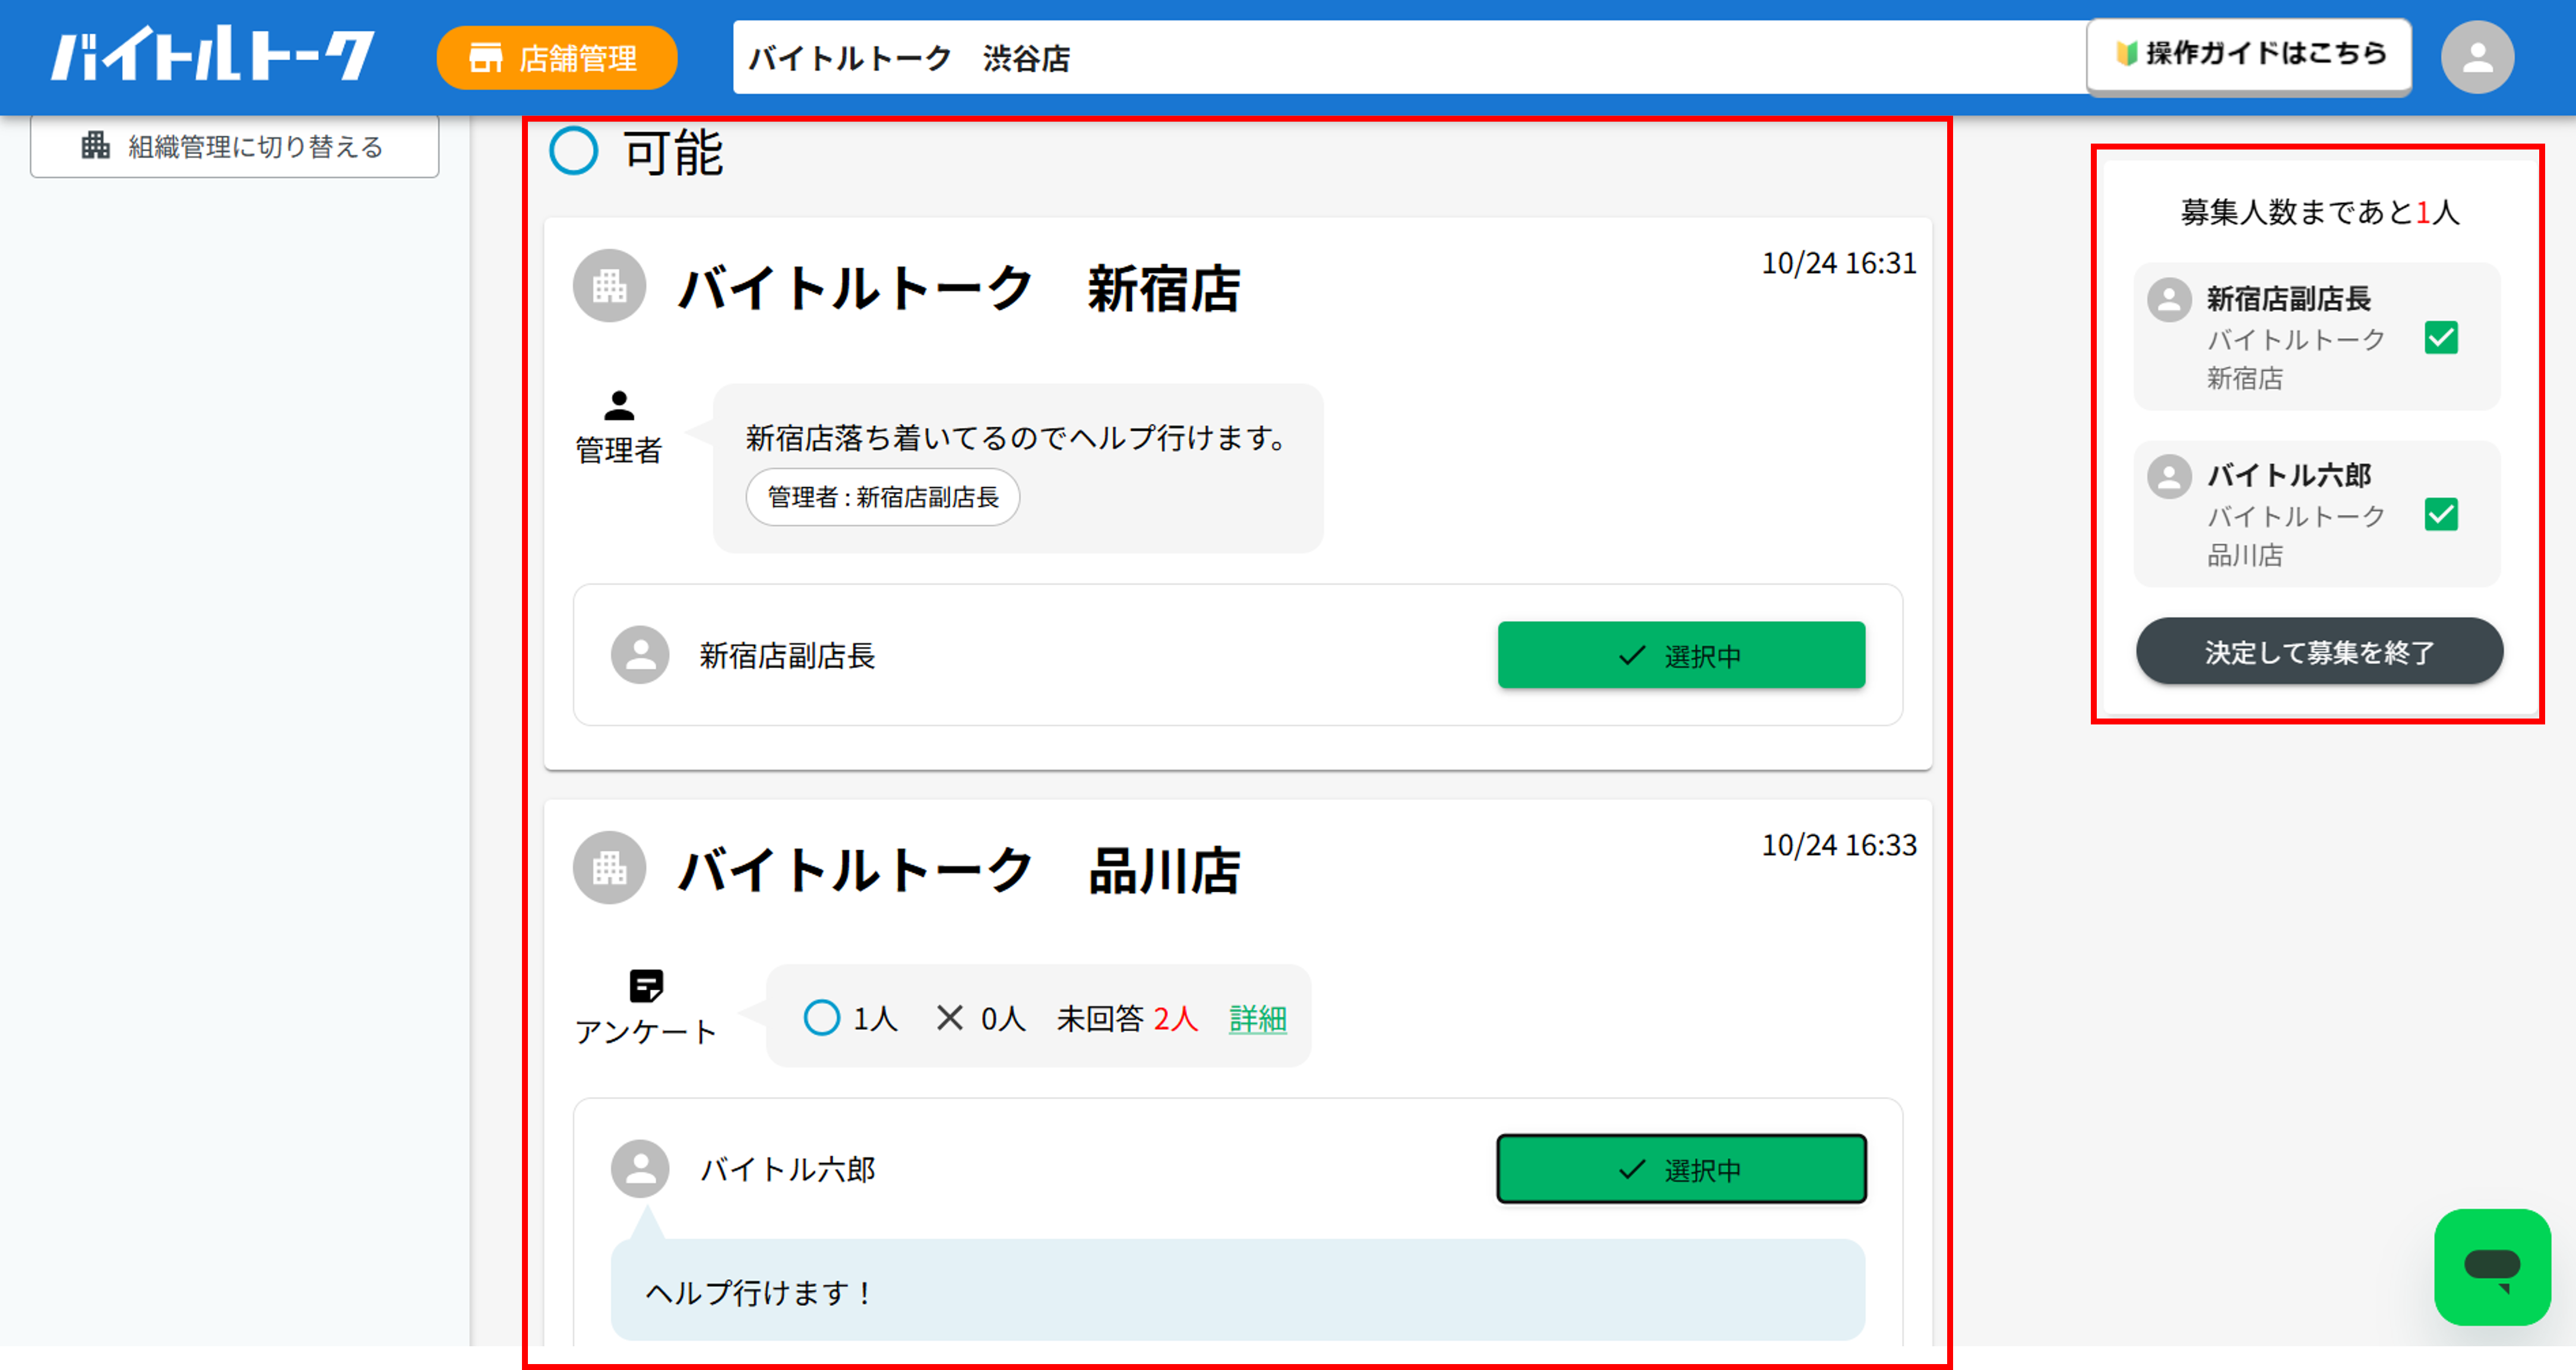Open the green chat support widget
Screen dimensions: 2576x1370
pyautogui.click(x=2492, y=1267)
